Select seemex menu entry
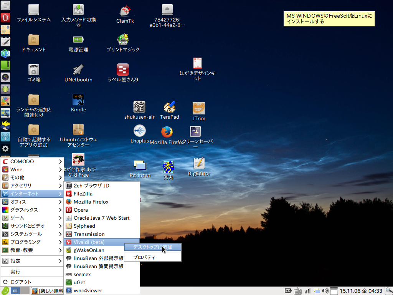Screen dimensions: 393x295 [x=102, y=274]
